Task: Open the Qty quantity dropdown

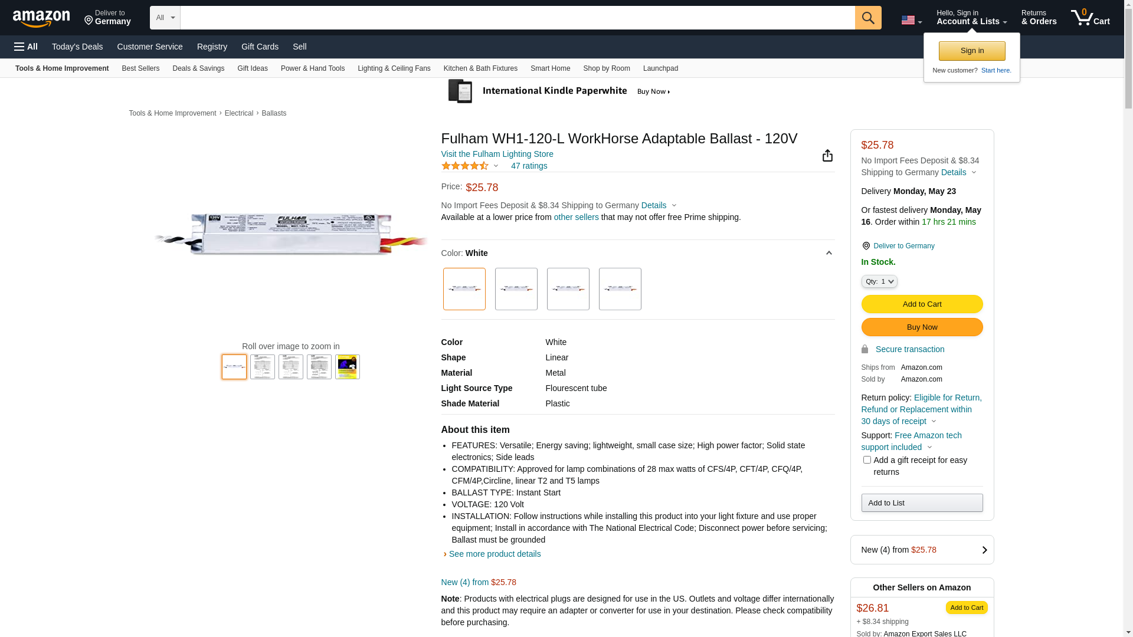Action: point(879,281)
